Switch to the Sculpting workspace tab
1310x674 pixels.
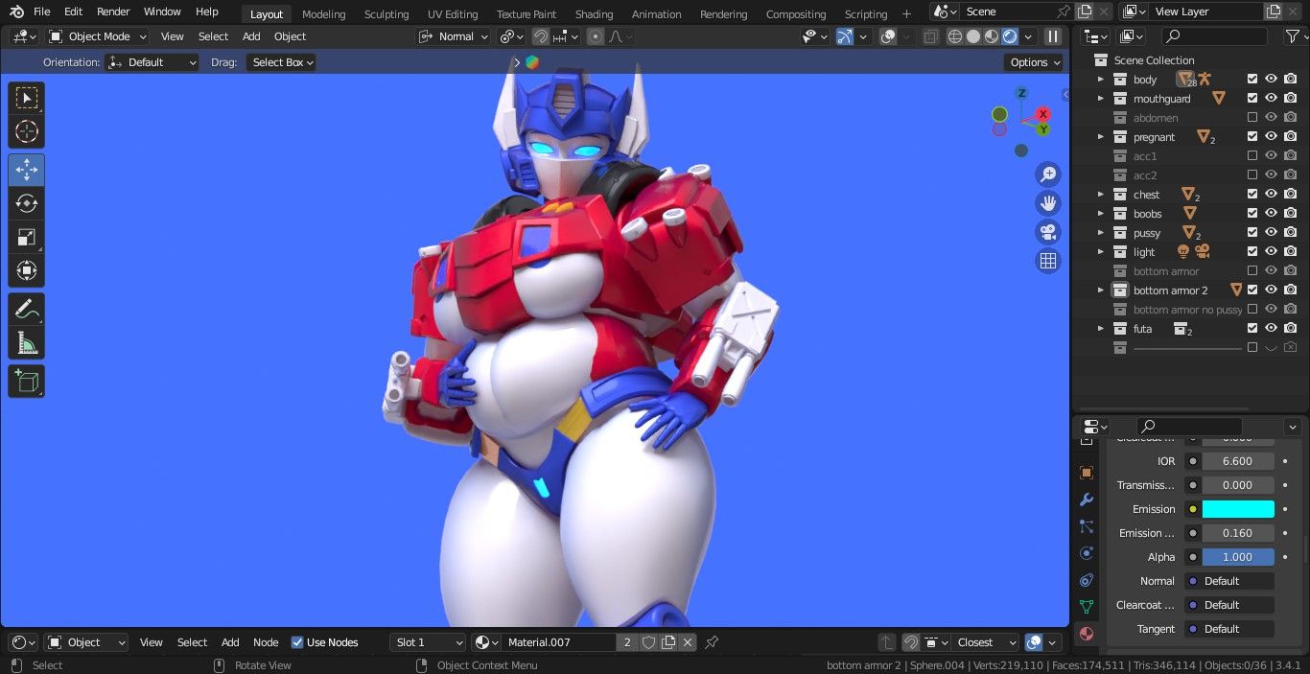point(386,14)
